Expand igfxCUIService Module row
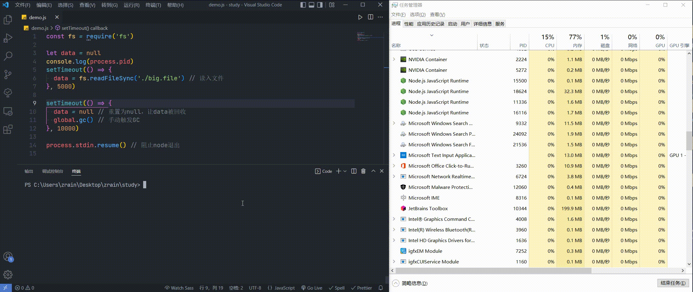The height and width of the screenshot is (292, 693). (394, 262)
